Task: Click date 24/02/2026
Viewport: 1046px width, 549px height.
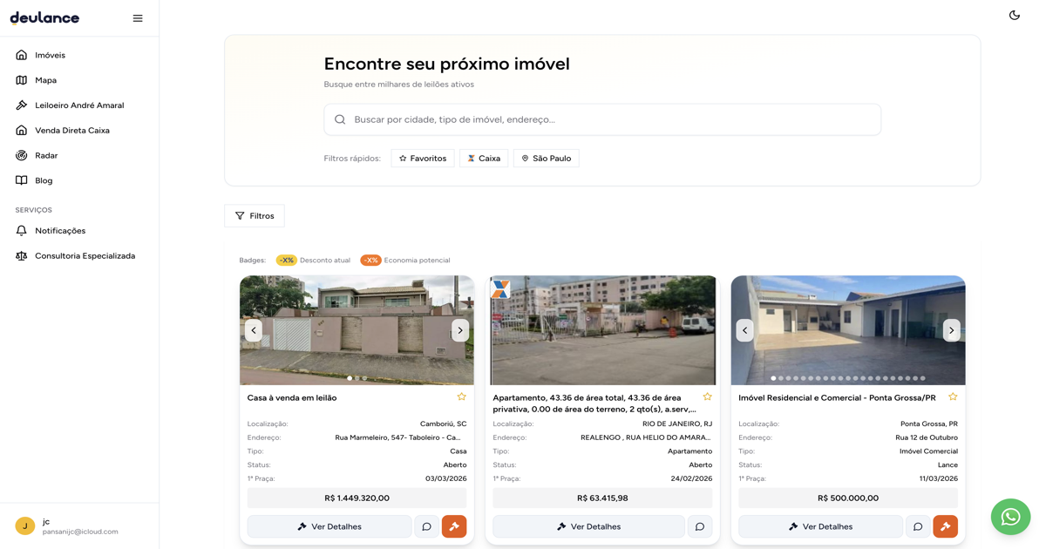Action: coord(691,478)
